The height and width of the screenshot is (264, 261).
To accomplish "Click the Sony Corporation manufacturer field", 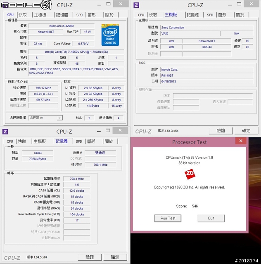I will tap(207, 28).
